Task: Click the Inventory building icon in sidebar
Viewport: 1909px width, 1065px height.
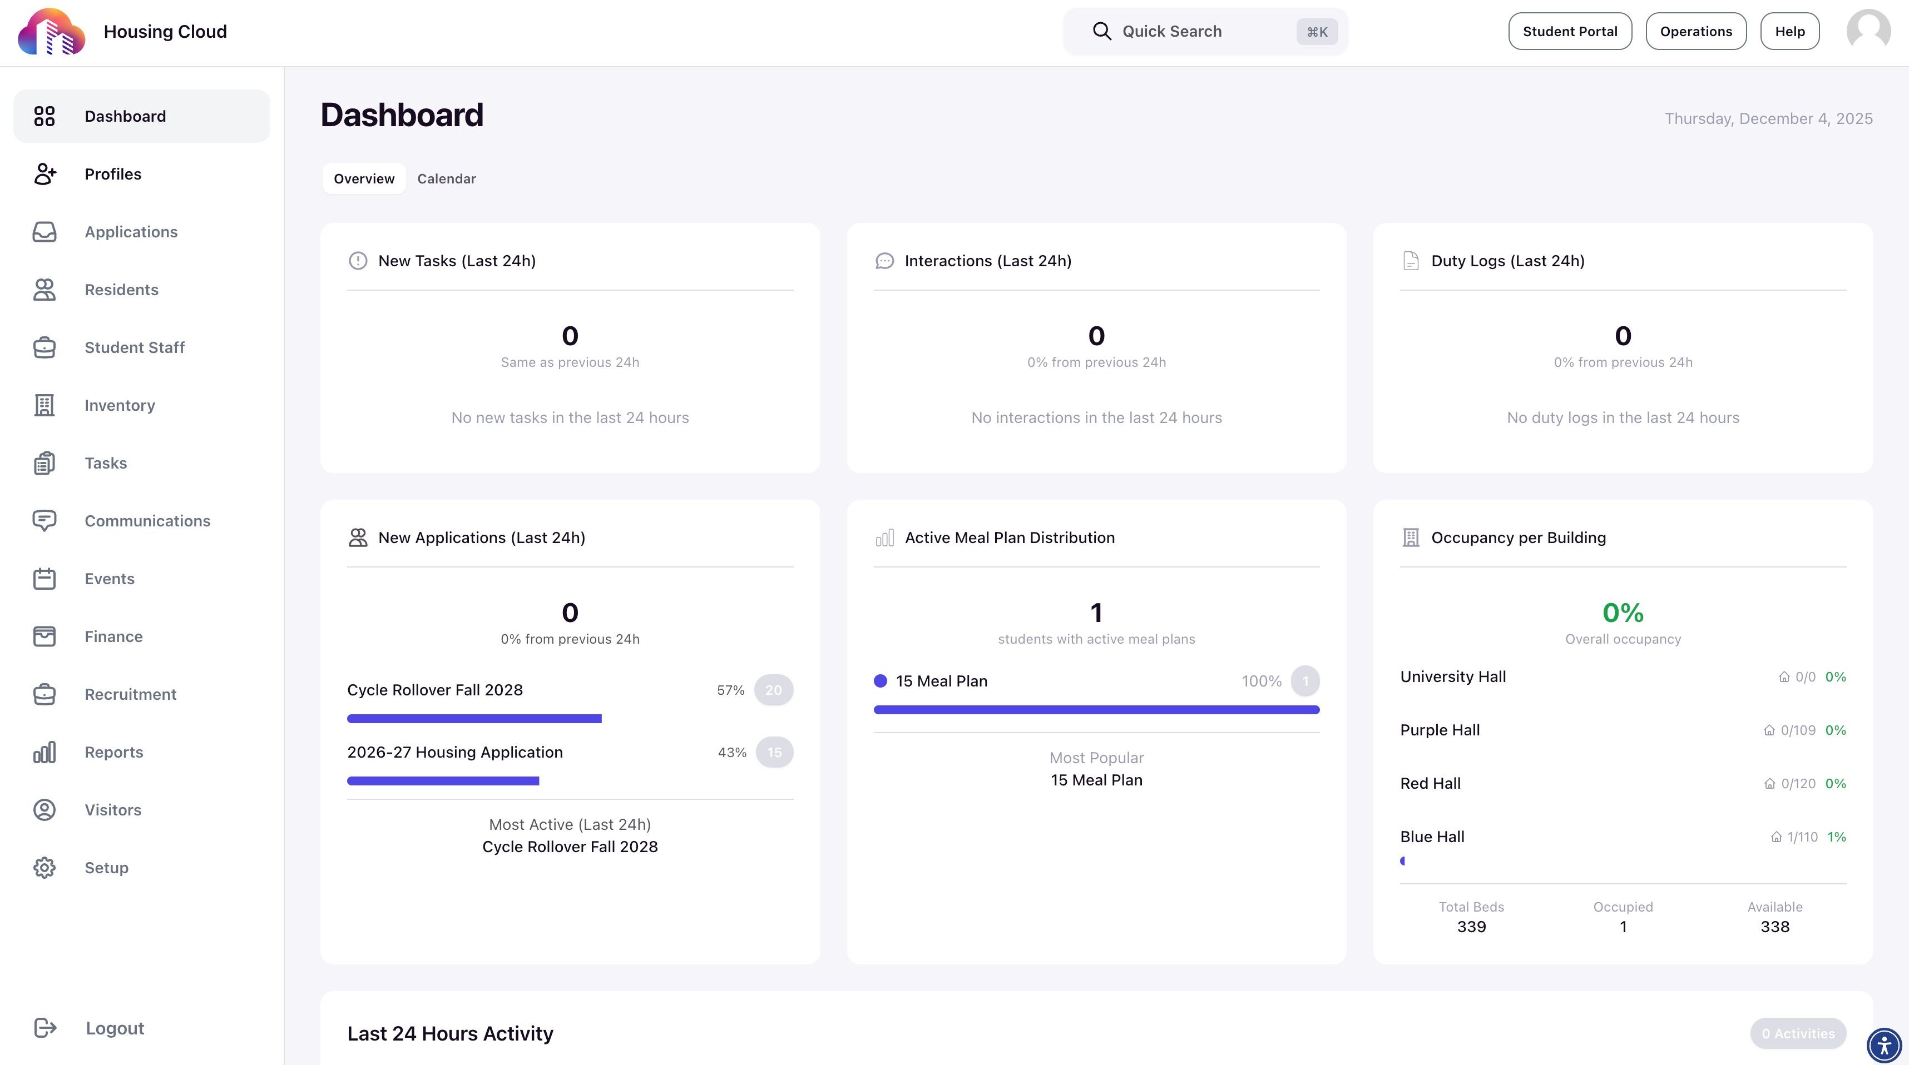Action: coord(44,405)
